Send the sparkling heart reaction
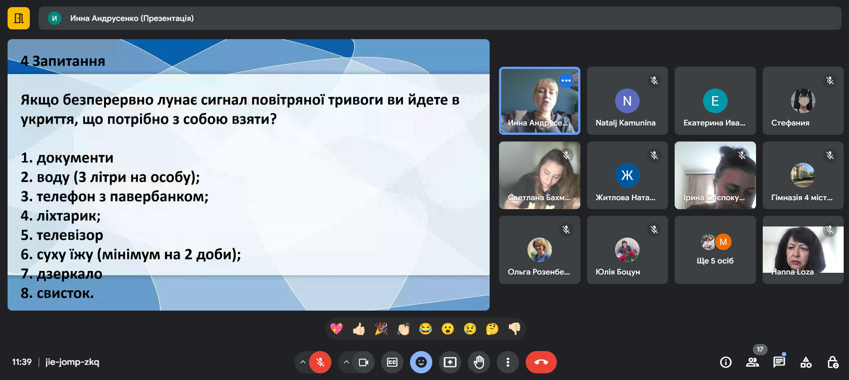849x380 pixels. tap(337, 329)
